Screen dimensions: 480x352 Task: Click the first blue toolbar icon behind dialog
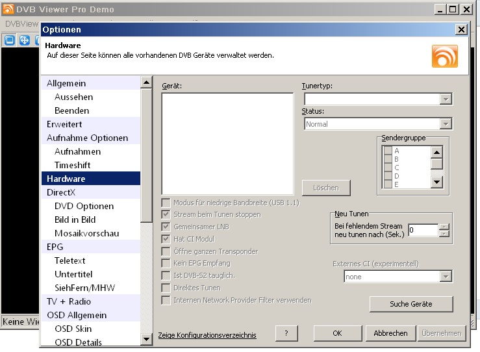10,40
